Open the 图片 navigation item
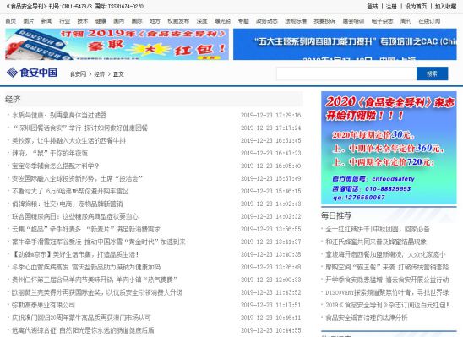 [x=29, y=21]
